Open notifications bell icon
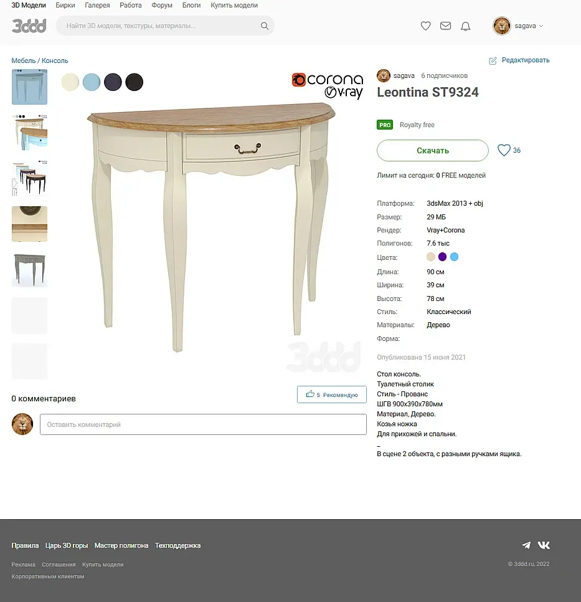The height and width of the screenshot is (602, 581). point(466,26)
